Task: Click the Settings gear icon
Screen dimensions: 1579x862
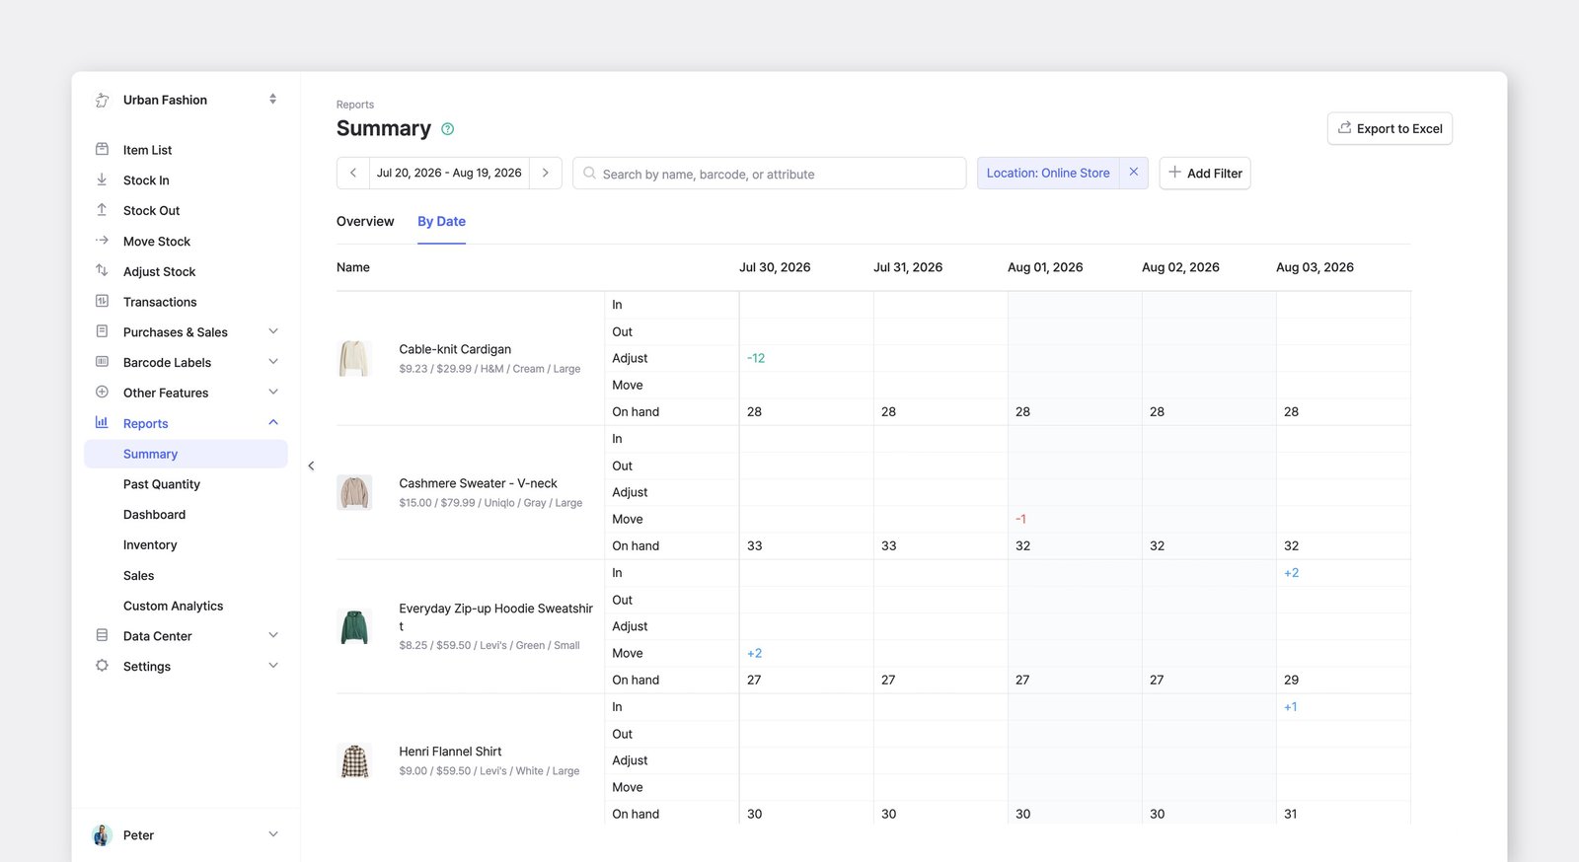Action: [102, 666]
